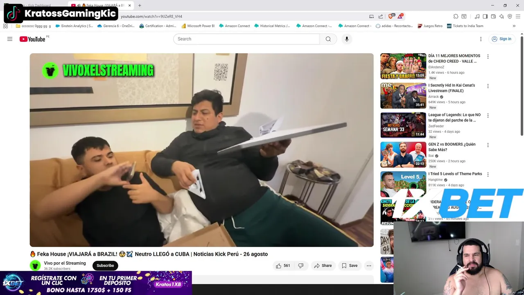Click the ZedFeeder channel name

click(436, 126)
